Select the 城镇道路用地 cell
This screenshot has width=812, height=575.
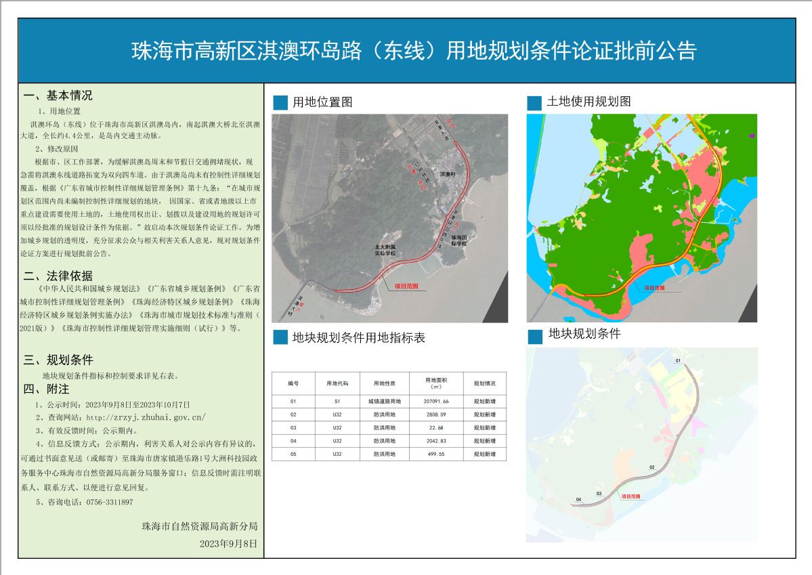pyautogui.click(x=384, y=402)
